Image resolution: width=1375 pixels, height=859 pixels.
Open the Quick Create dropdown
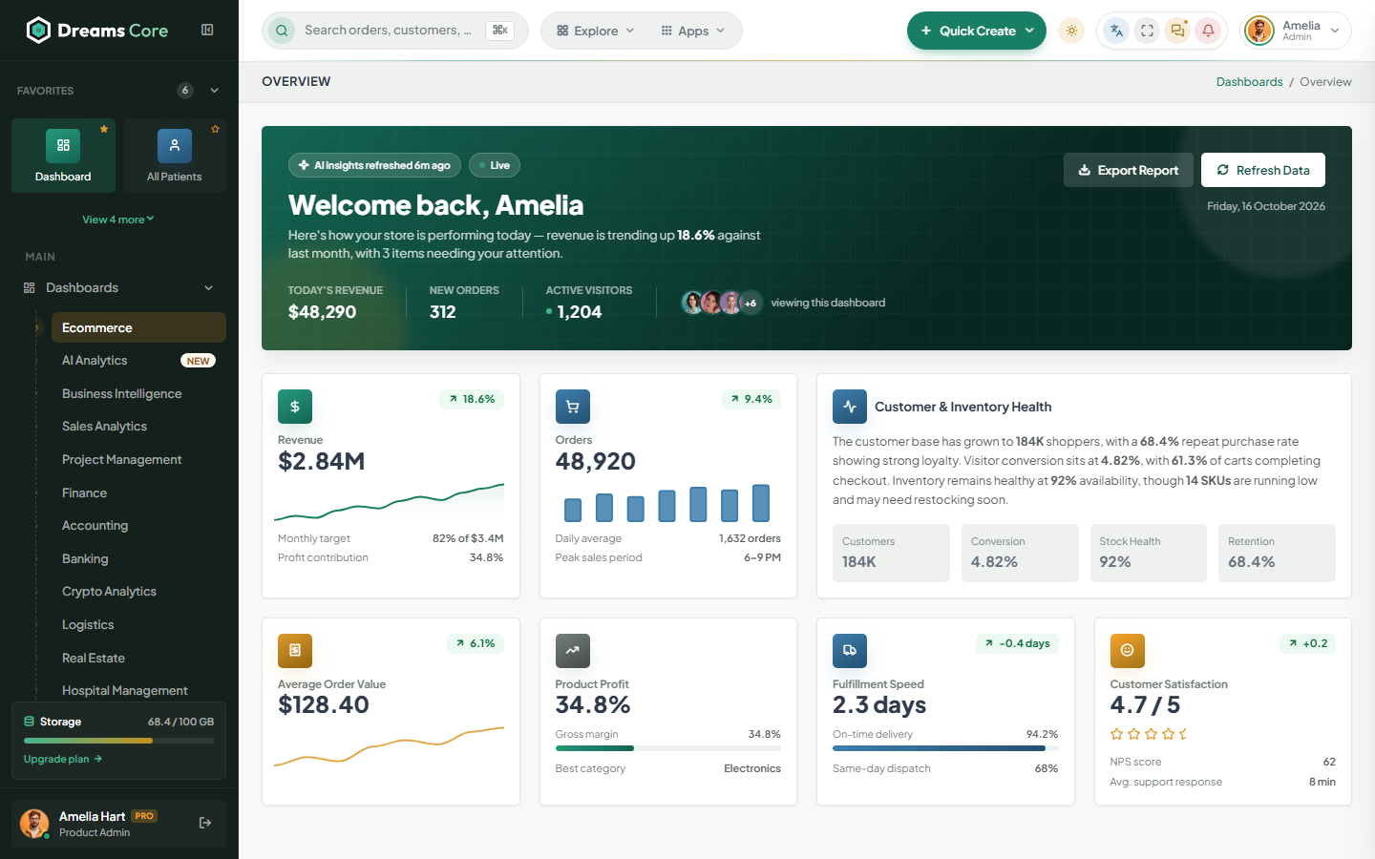977,31
